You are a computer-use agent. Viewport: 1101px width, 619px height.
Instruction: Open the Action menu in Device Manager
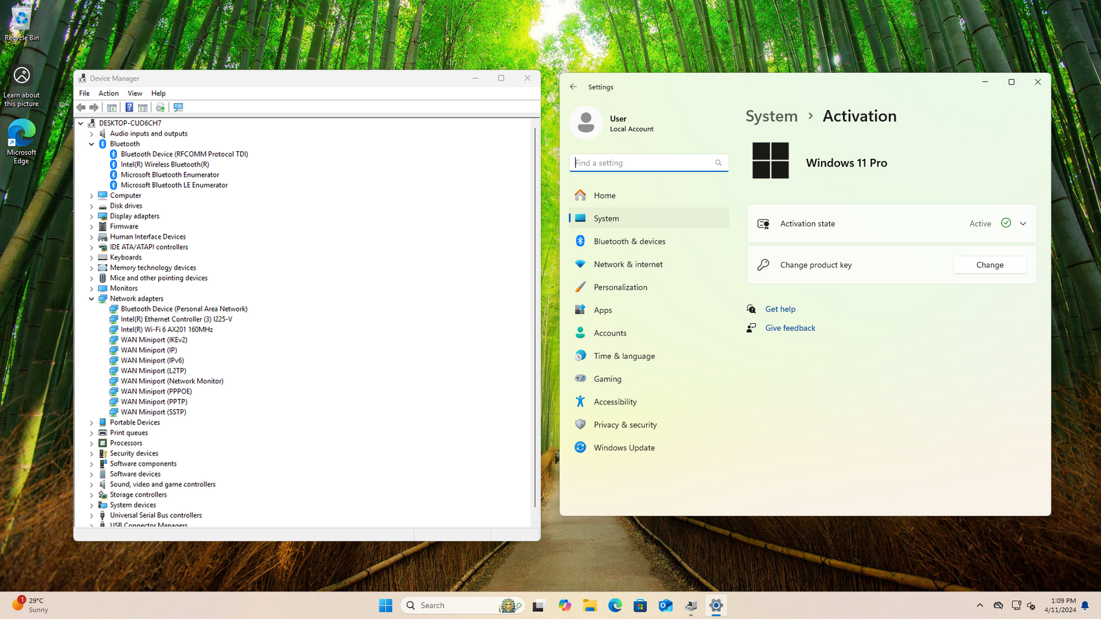[108, 94]
